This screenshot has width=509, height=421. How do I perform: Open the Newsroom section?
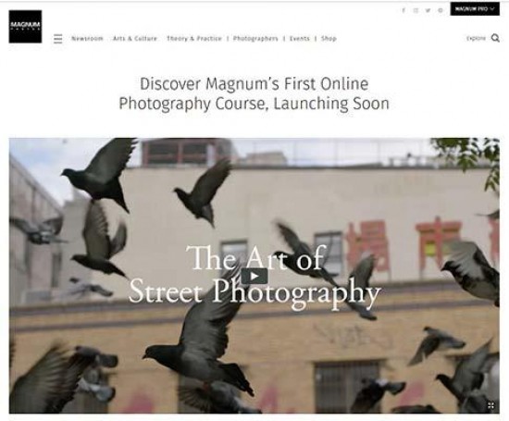(87, 39)
